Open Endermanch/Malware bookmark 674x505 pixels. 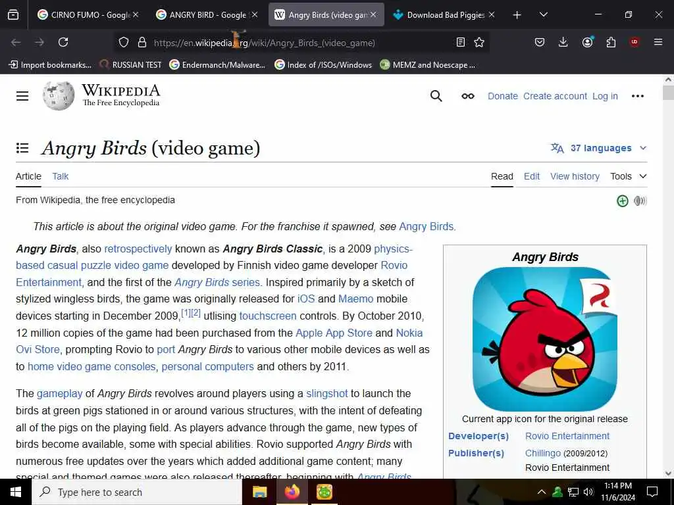pyautogui.click(x=217, y=65)
